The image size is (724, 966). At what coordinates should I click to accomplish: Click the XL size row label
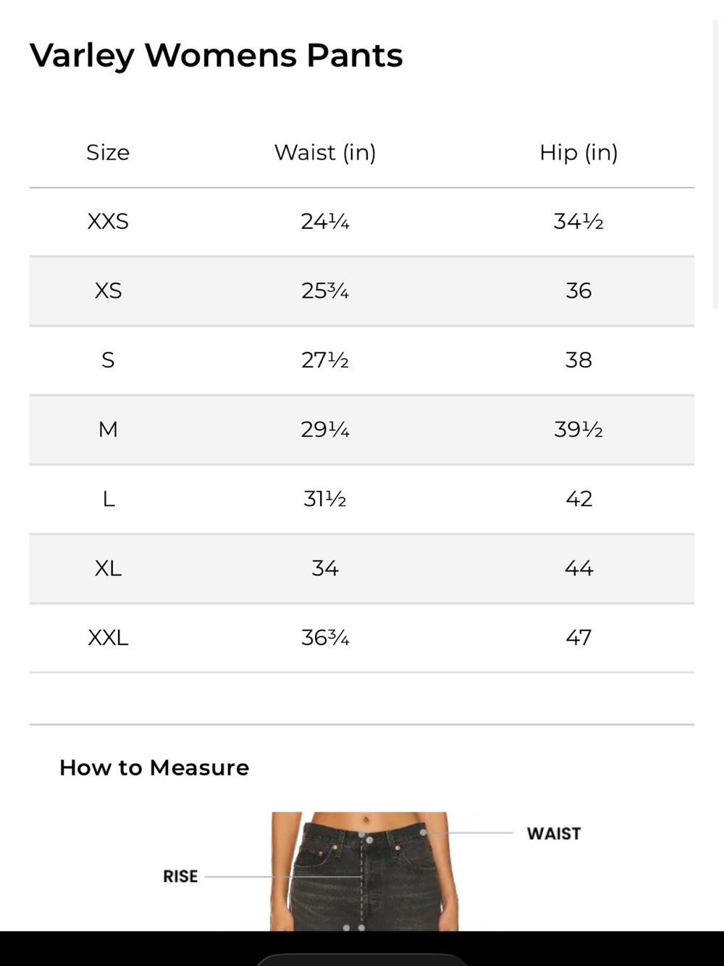click(108, 568)
